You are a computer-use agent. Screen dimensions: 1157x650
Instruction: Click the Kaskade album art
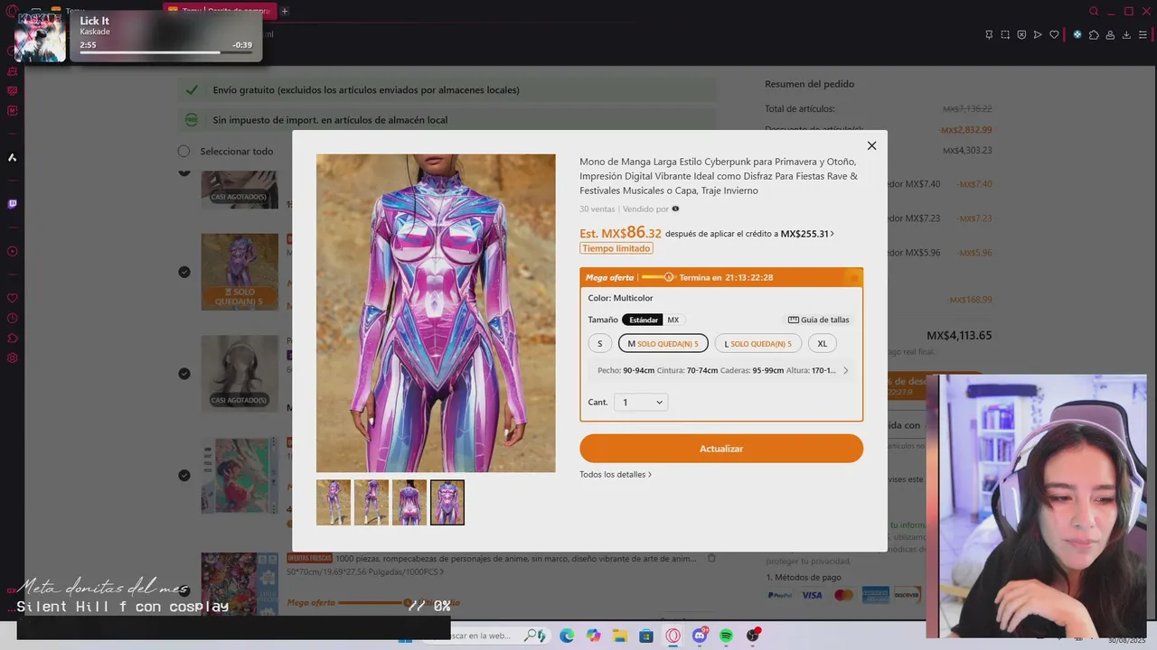point(40,37)
